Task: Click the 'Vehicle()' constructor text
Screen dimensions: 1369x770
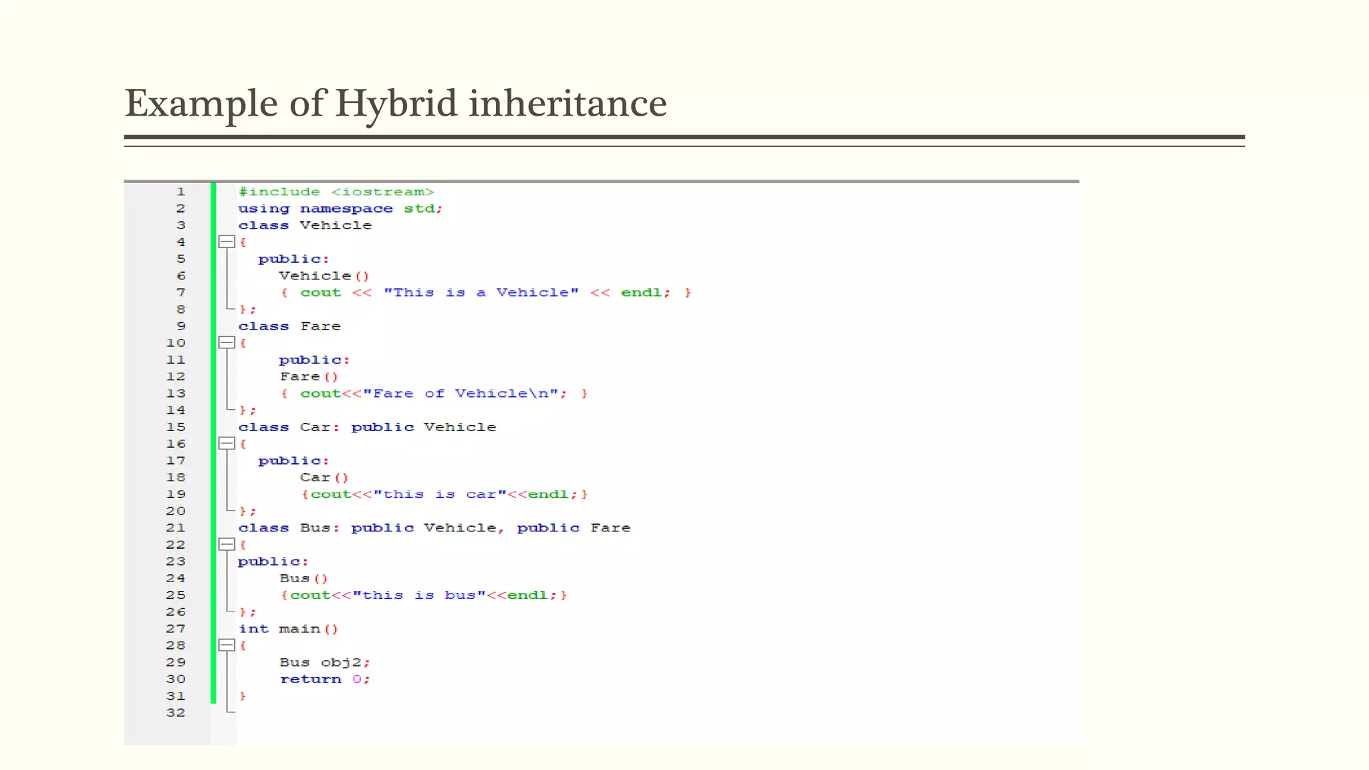Action: [324, 276]
